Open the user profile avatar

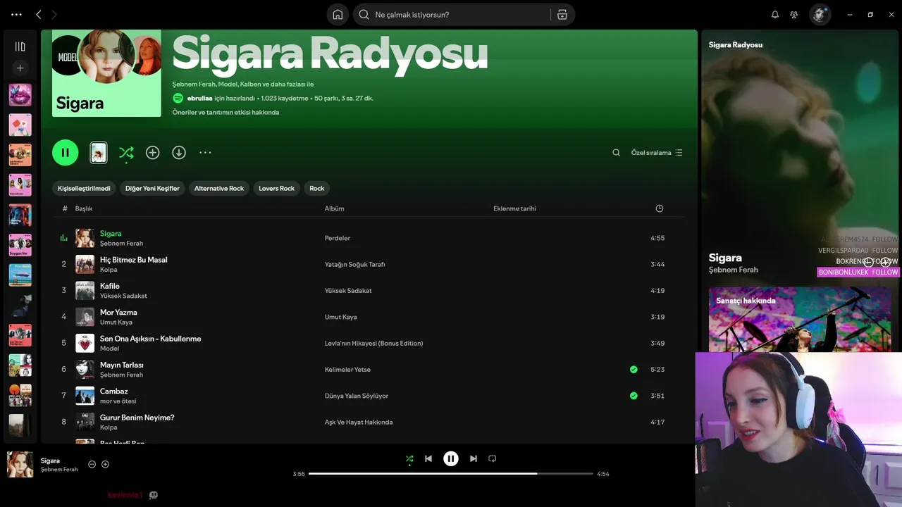click(820, 14)
